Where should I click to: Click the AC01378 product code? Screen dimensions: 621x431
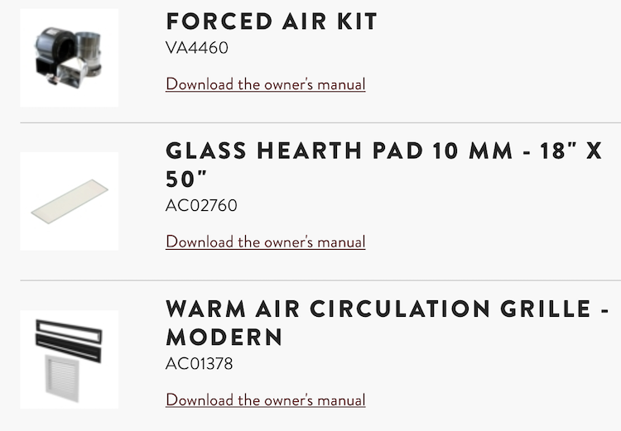point(200,364)
